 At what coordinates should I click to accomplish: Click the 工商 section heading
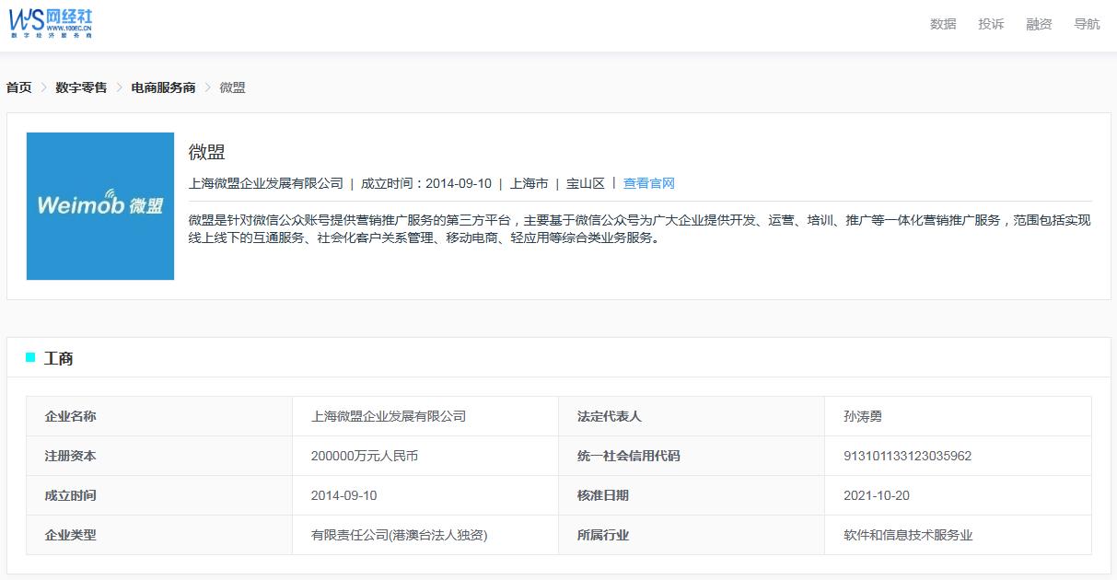click(58, 357)
